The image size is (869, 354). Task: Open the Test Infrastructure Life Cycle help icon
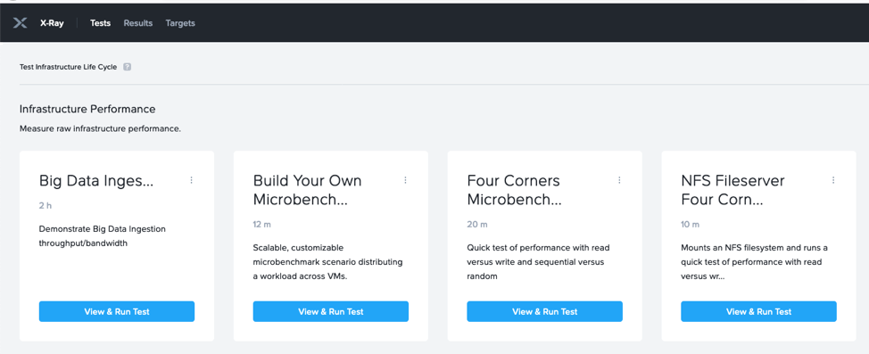click(x=127, y=67)
